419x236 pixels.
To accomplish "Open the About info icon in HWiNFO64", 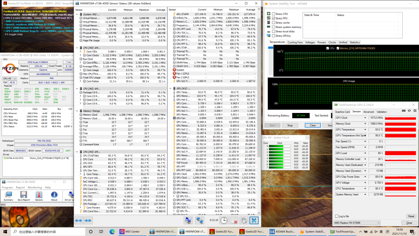I will 54,196.
